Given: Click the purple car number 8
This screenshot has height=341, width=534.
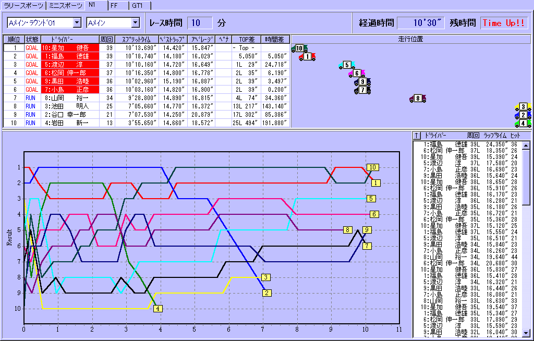Looking at the screenshot, I should 418,99.
